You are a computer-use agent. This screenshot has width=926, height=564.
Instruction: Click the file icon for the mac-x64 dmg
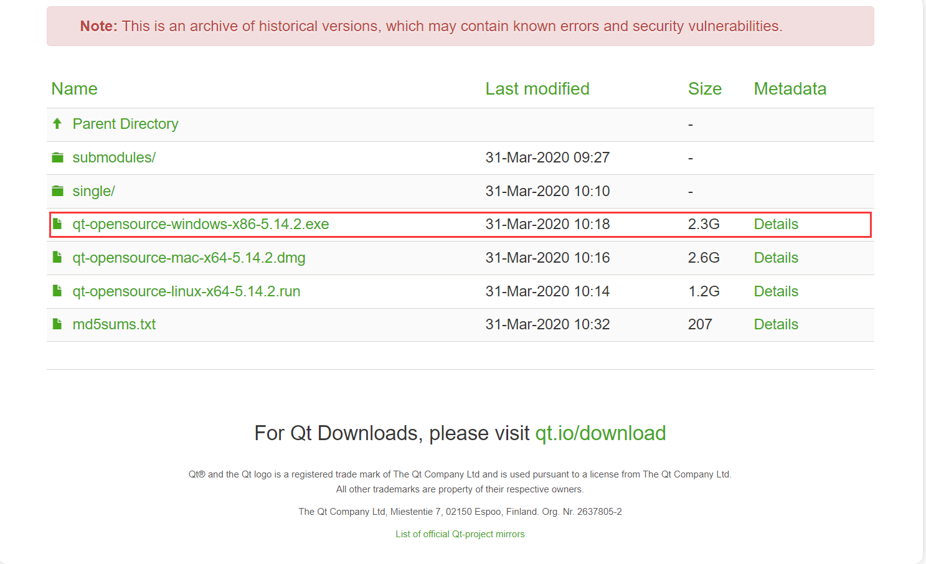(57, 257)
